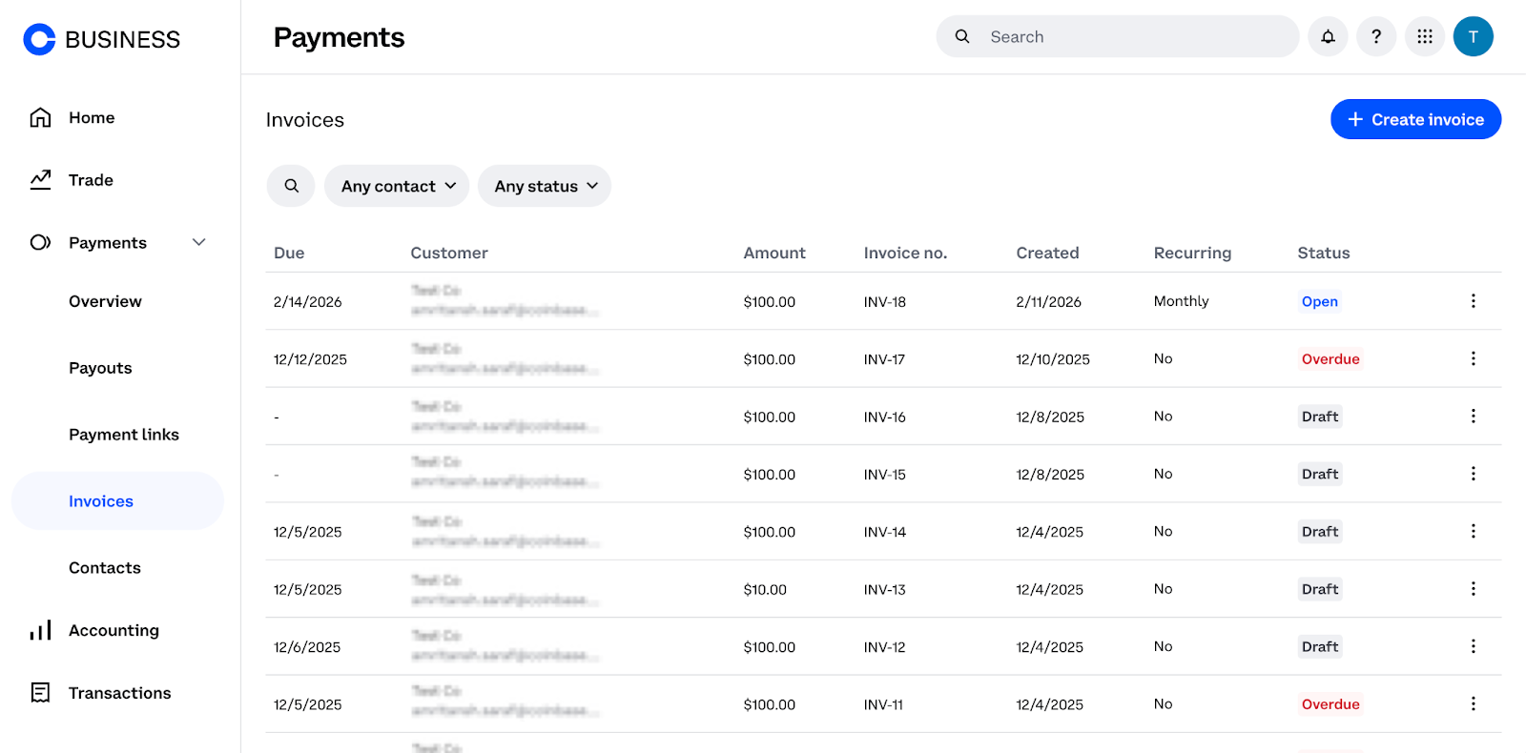Click the invoice filter search icon button

[x=291, y=186]
